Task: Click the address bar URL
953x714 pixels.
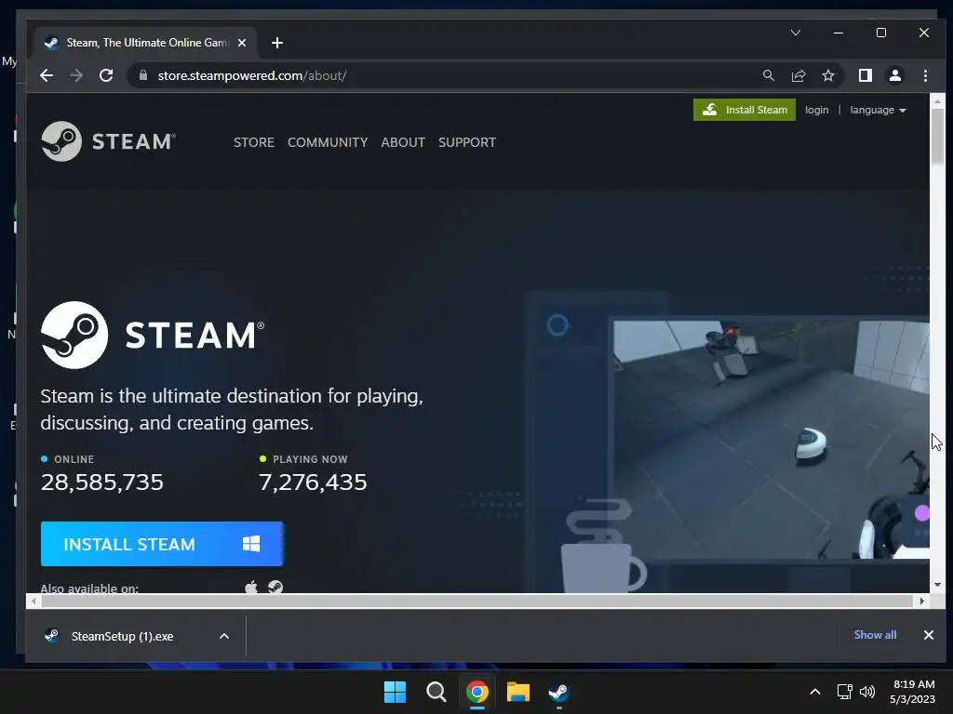Action: [252, 75]
